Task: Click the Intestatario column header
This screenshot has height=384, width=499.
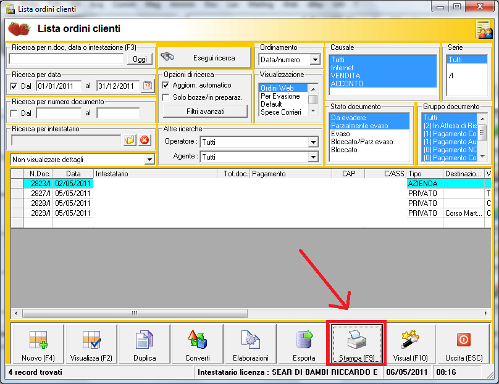Action: pos(155,174)
